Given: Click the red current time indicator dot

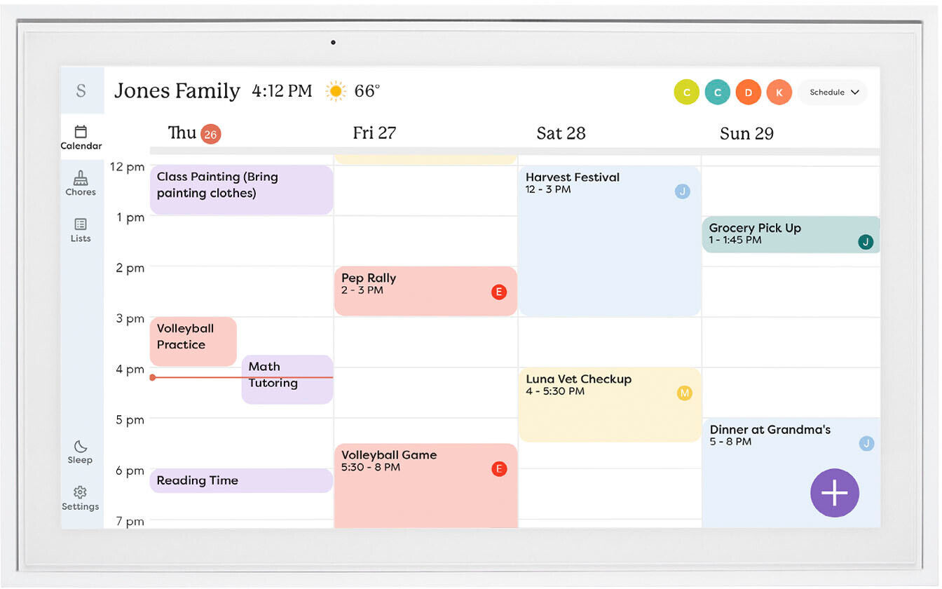Looking at the screenshot, I should (153, 377).
